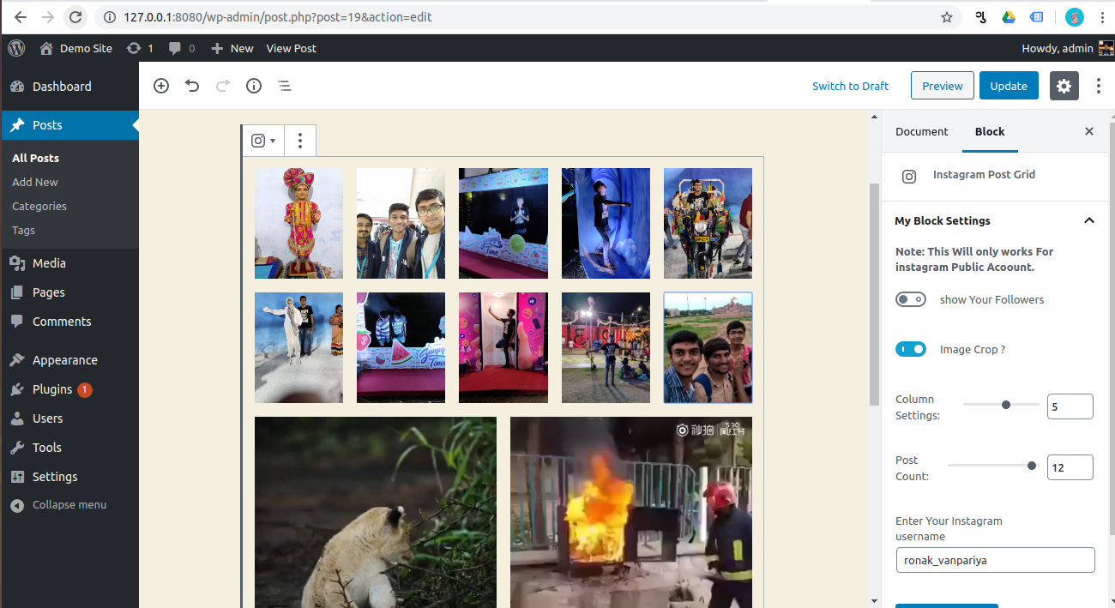
Task: Open the block's more options menu
Action: pyautogui.click(x=299, y=141)
